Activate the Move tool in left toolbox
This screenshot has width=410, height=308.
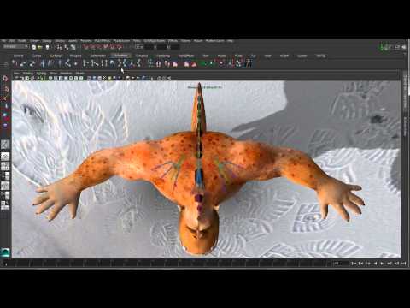pos(5,106)
